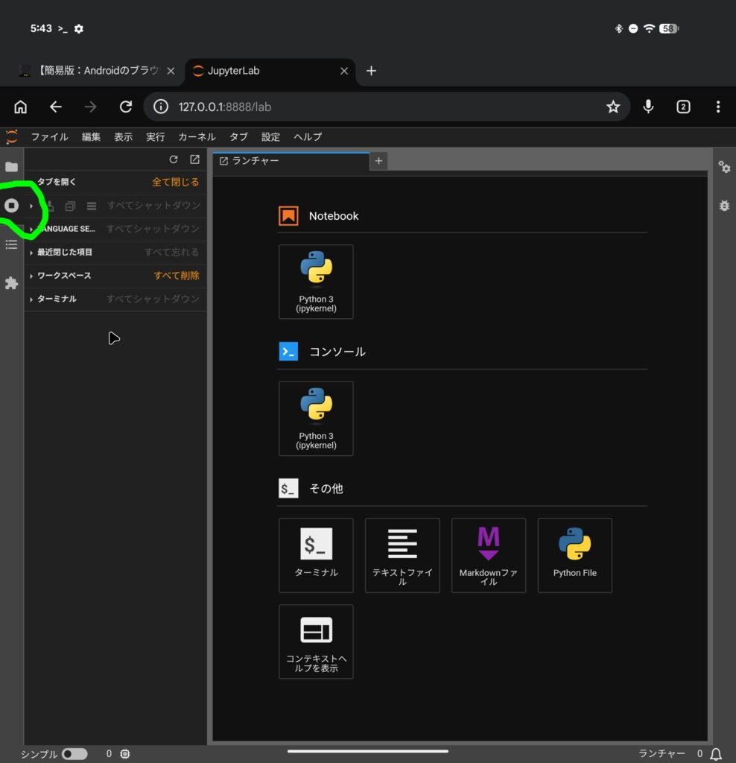This screenshot has width=736, height=763.
Task: Toggle the シンプル mode switch
Action: [x=74, y=754]
